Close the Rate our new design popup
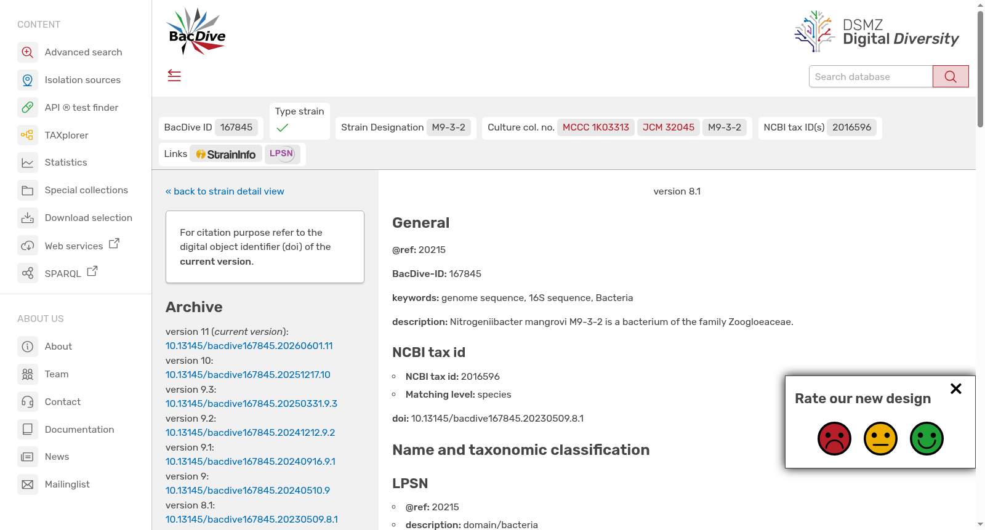 click(956, 388)
